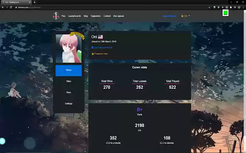Go to the Blog page
The width and height of the screenshot is (246, 153).
pyautogui.click(x=86, y=16)
